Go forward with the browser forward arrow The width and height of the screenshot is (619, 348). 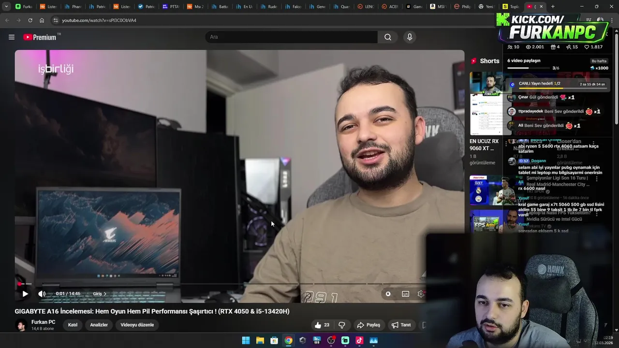[x=18, y=20]
